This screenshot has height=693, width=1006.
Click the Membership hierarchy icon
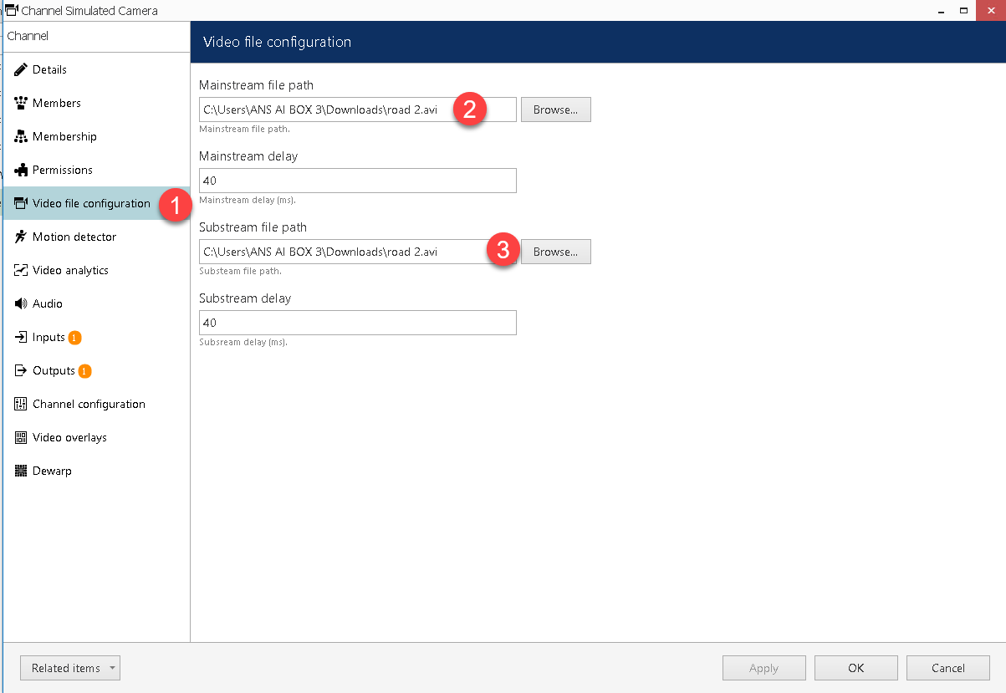[x=21, y=136]
